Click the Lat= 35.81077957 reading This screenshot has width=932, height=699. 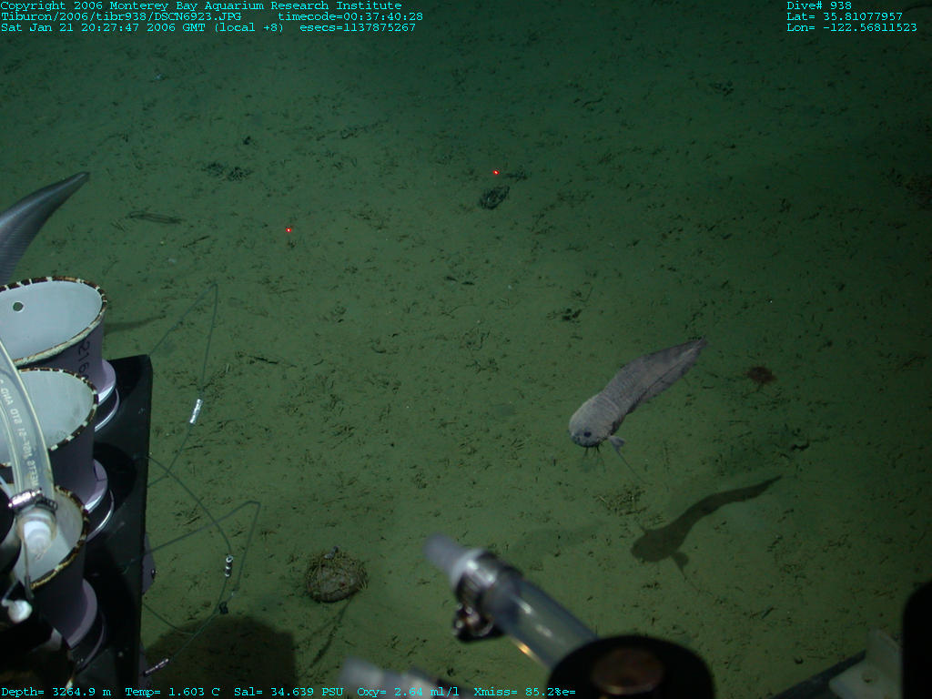(845, 16)
